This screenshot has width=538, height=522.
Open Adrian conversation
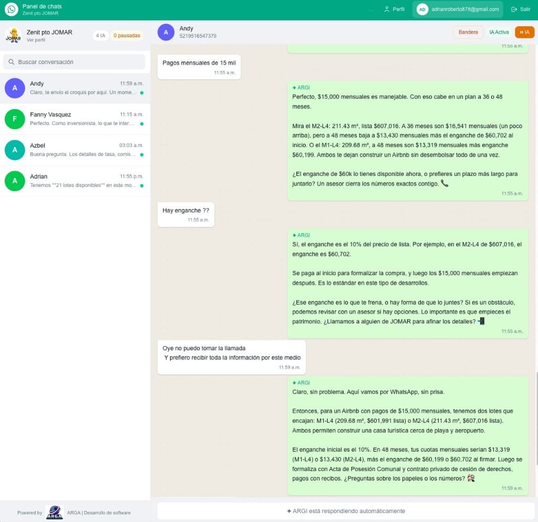(x=75, y=181)
